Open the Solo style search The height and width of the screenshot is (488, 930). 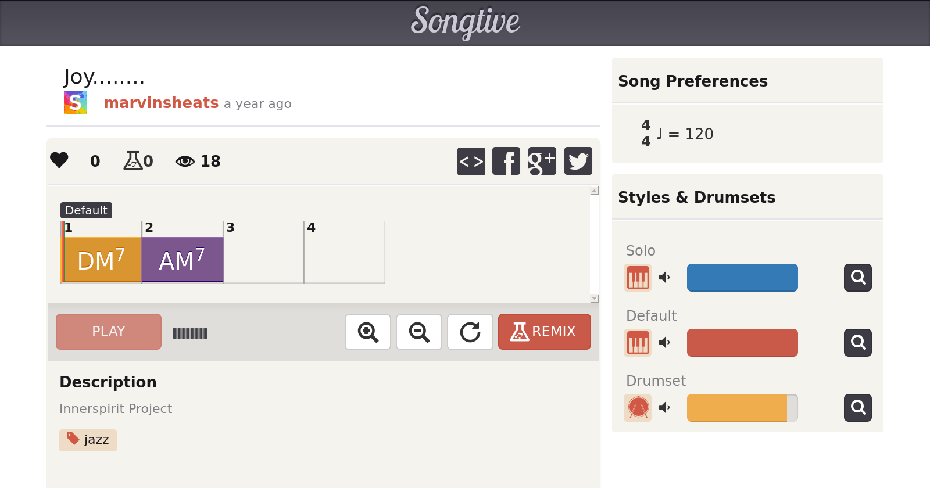pos(858,278)
